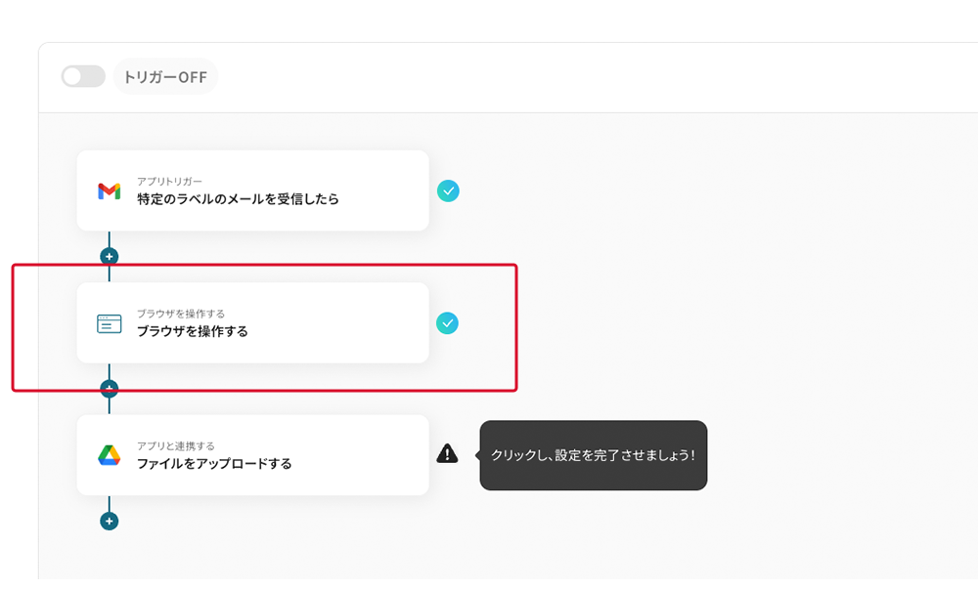
Task: Click the トリガーOFF status label
Action: 165,77
